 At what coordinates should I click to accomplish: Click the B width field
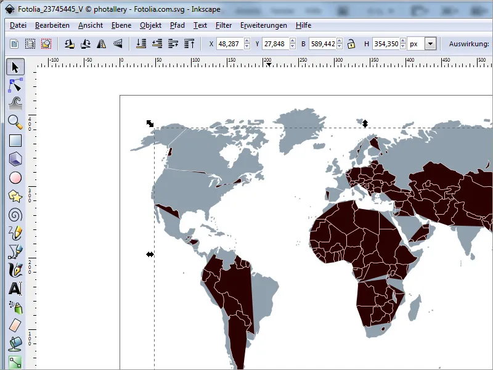point(322,44)
